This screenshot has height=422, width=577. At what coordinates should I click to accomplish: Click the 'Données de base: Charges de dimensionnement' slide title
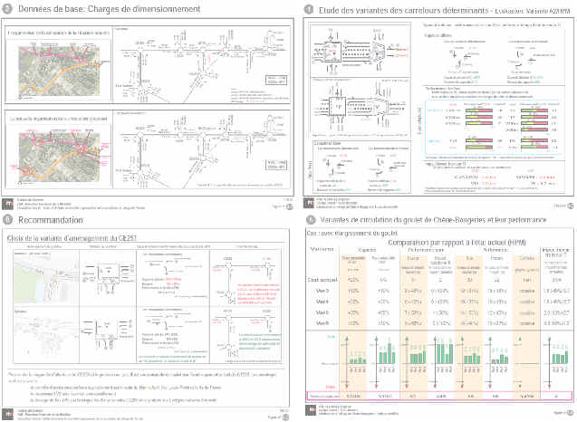pos(110,9)
